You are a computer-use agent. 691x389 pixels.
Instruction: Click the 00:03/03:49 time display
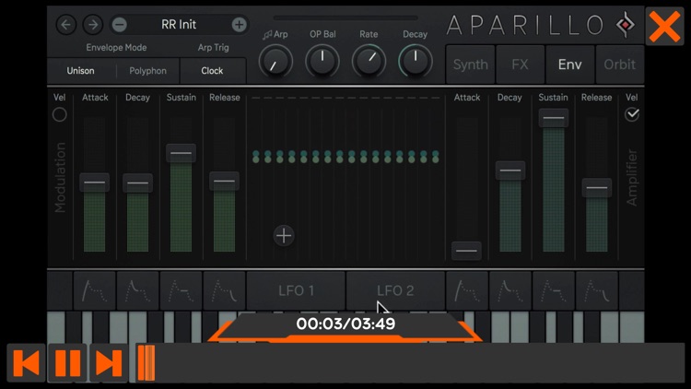click(x=345, y=324)
